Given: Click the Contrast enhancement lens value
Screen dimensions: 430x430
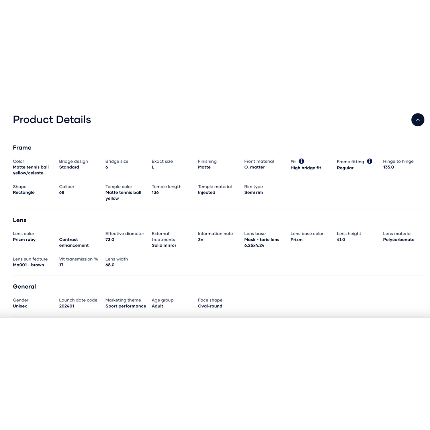Looking at the screenshot, I should click(74, 242).
